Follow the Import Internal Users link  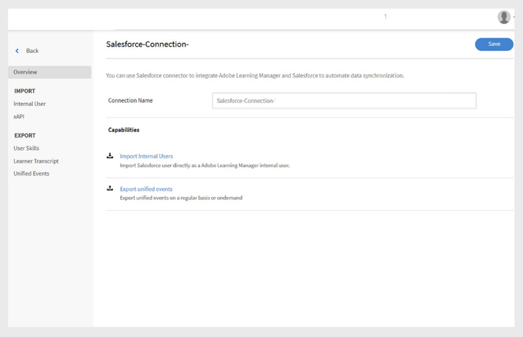146,156
